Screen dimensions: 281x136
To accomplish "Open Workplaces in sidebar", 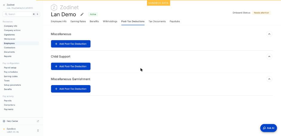I will click(x=10, y=39).
